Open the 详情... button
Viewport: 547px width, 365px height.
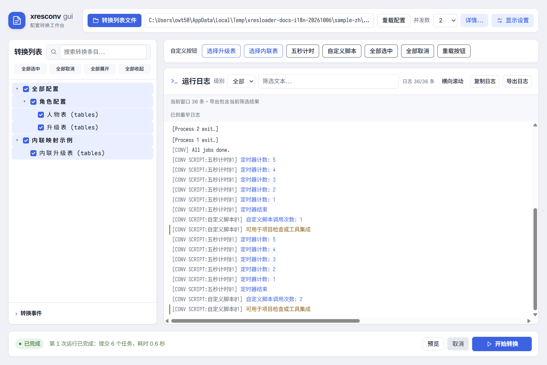pos(474,20)
